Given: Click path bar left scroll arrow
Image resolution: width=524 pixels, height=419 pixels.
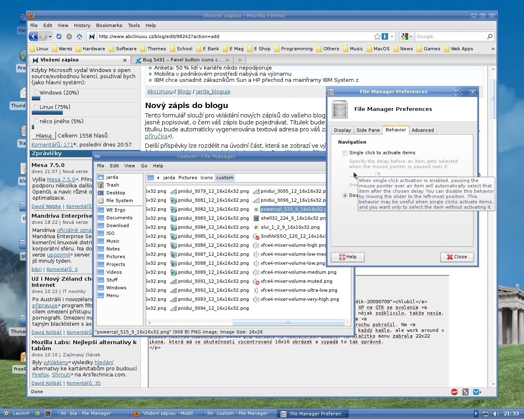Looking at the screenshot, I should point(158,178).
